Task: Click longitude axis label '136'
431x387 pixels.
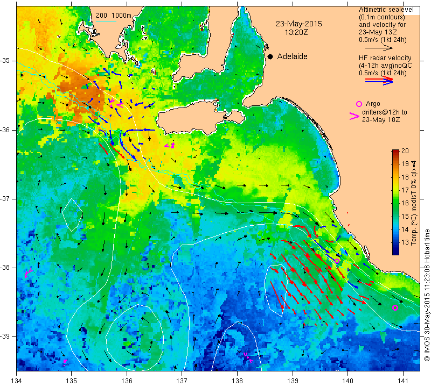Action: 127,381
